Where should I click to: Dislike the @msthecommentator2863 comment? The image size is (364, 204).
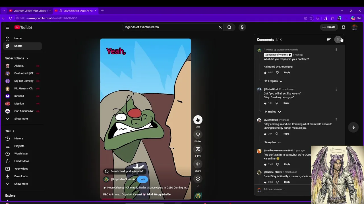click(x=277, y=164)
